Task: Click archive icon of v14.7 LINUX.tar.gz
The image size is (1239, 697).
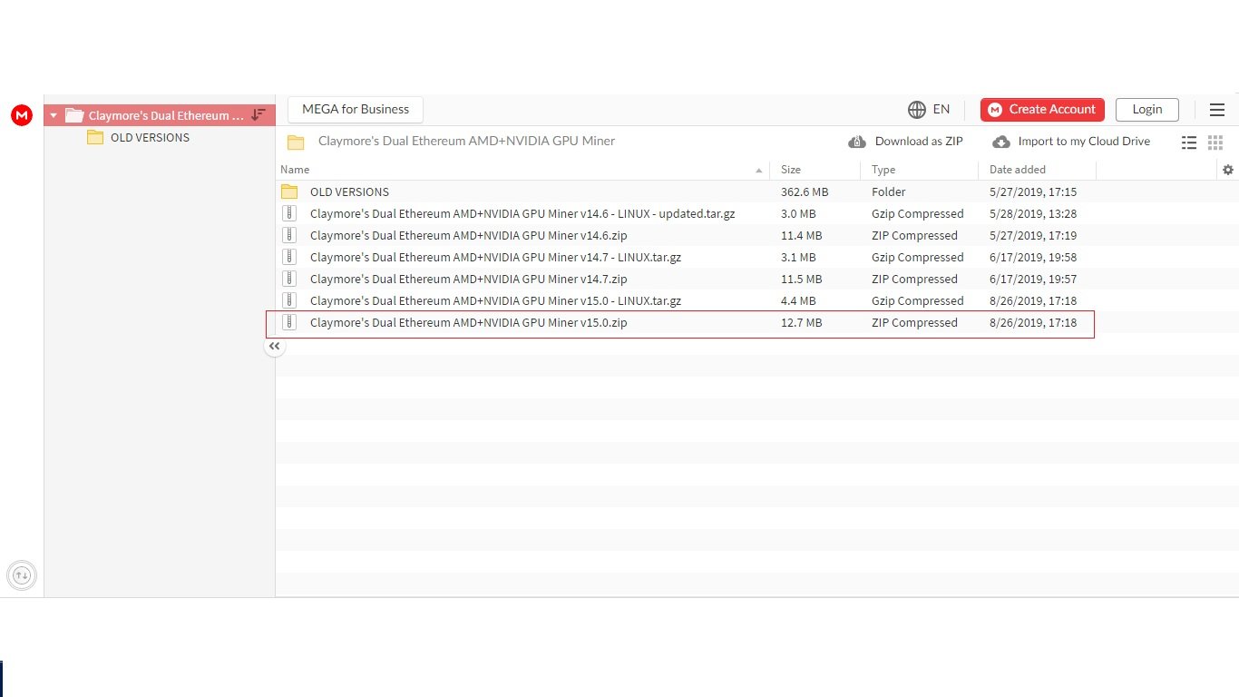Action: click(x=289, y=257)
